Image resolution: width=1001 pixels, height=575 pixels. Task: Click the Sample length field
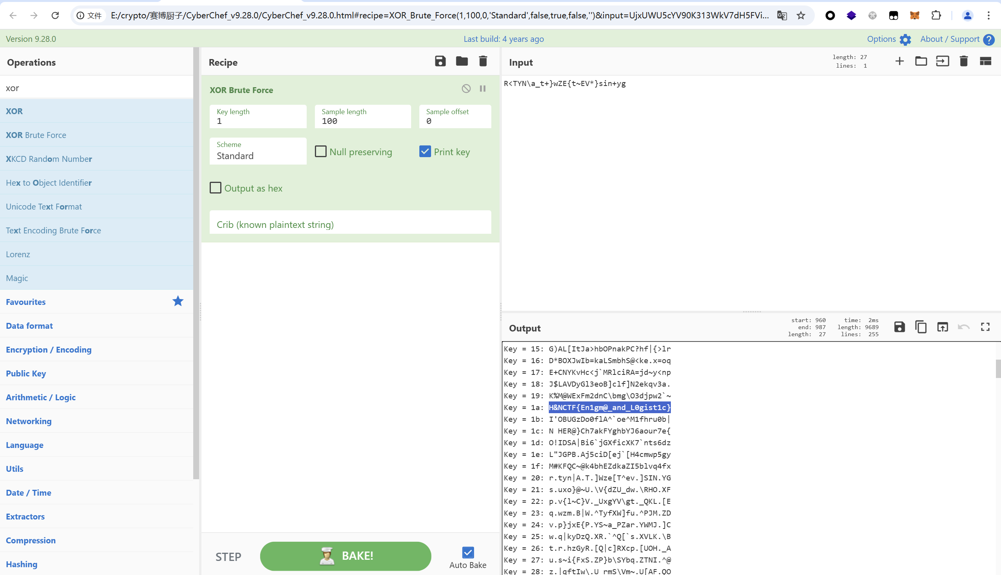[363, 116]
